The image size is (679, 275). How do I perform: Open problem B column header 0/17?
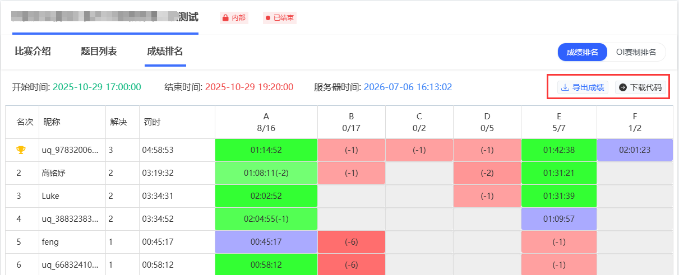coord(351,122)
